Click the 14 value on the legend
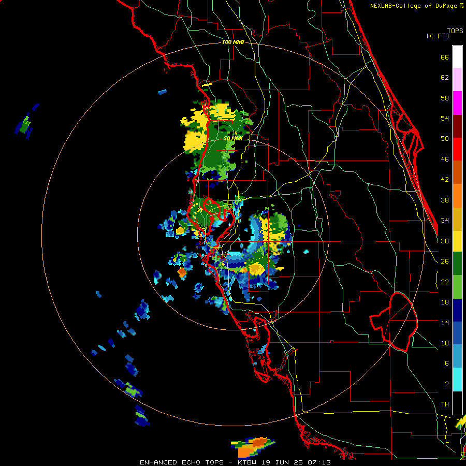466x466 pixels. click(445, 323)
